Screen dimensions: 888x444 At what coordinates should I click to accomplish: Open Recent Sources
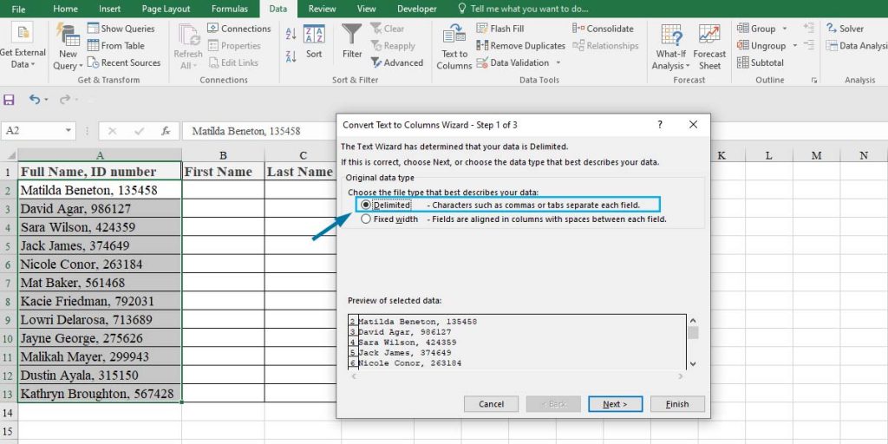(x=124, y=62)
